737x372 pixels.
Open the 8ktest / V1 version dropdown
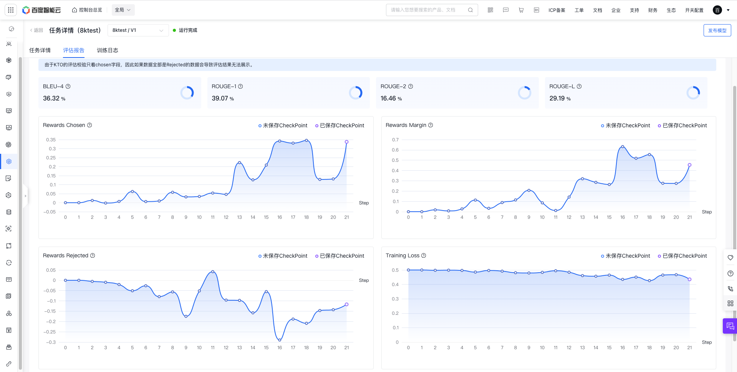[x=138, y=30]
